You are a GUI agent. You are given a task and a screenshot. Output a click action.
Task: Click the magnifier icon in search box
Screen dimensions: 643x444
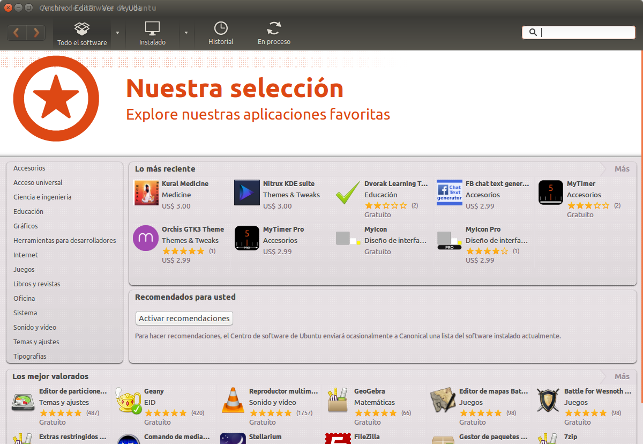tap(533, 32)
